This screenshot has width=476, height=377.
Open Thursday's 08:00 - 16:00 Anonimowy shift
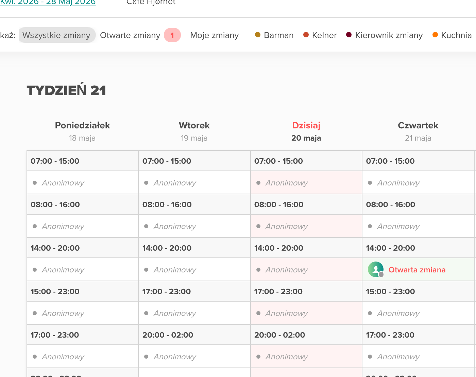point(419,226)
